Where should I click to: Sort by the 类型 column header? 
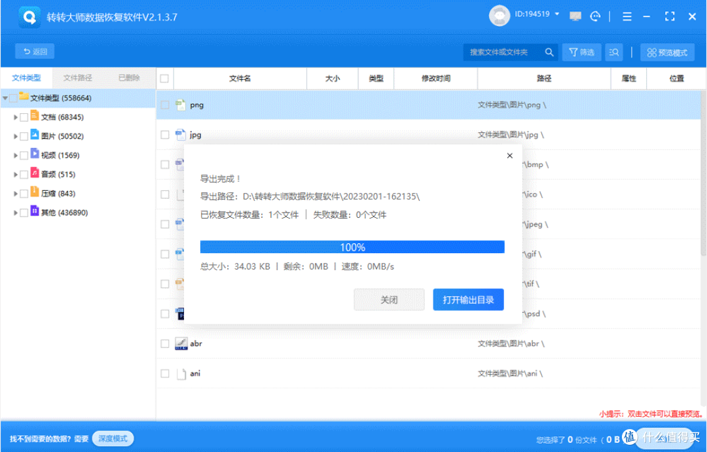click(x=376, y=78)
